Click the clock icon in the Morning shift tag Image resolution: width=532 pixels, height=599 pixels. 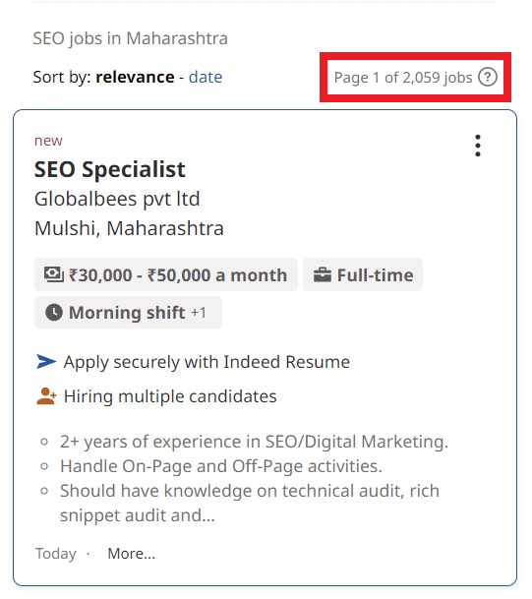54,313
